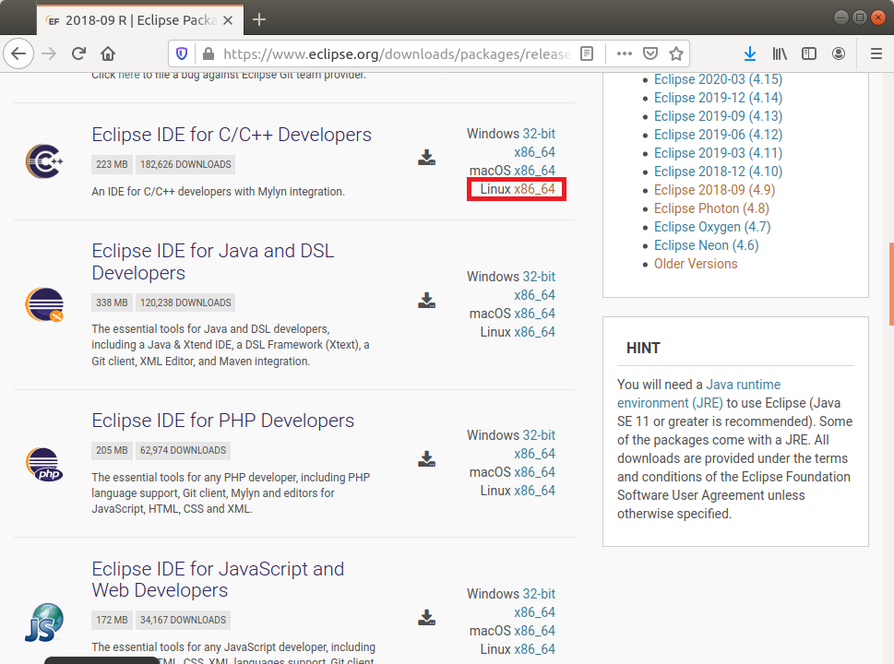Close the 2018-09 R Eclipse tab
Screen dimensions: 894x664
tap(228, 20)
